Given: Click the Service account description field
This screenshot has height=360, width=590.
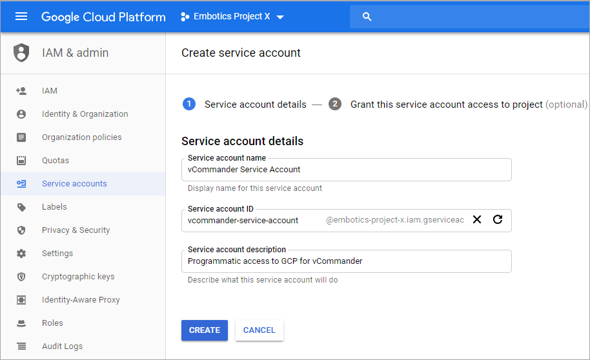Looking at the screenshot, I should (x=347, y=261).
